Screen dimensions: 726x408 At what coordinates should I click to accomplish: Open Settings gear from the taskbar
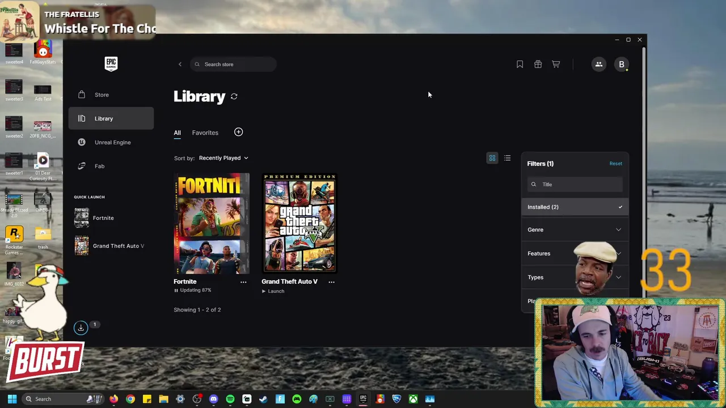pos(180,399)
